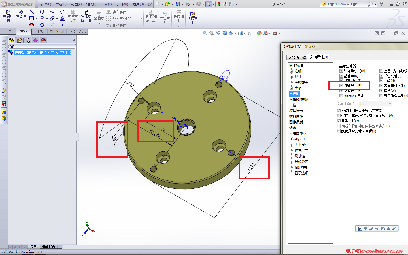
Task: Enable 隐藏悬空尺寸和注解(H) checkbox
Action: tap(339, 131)
